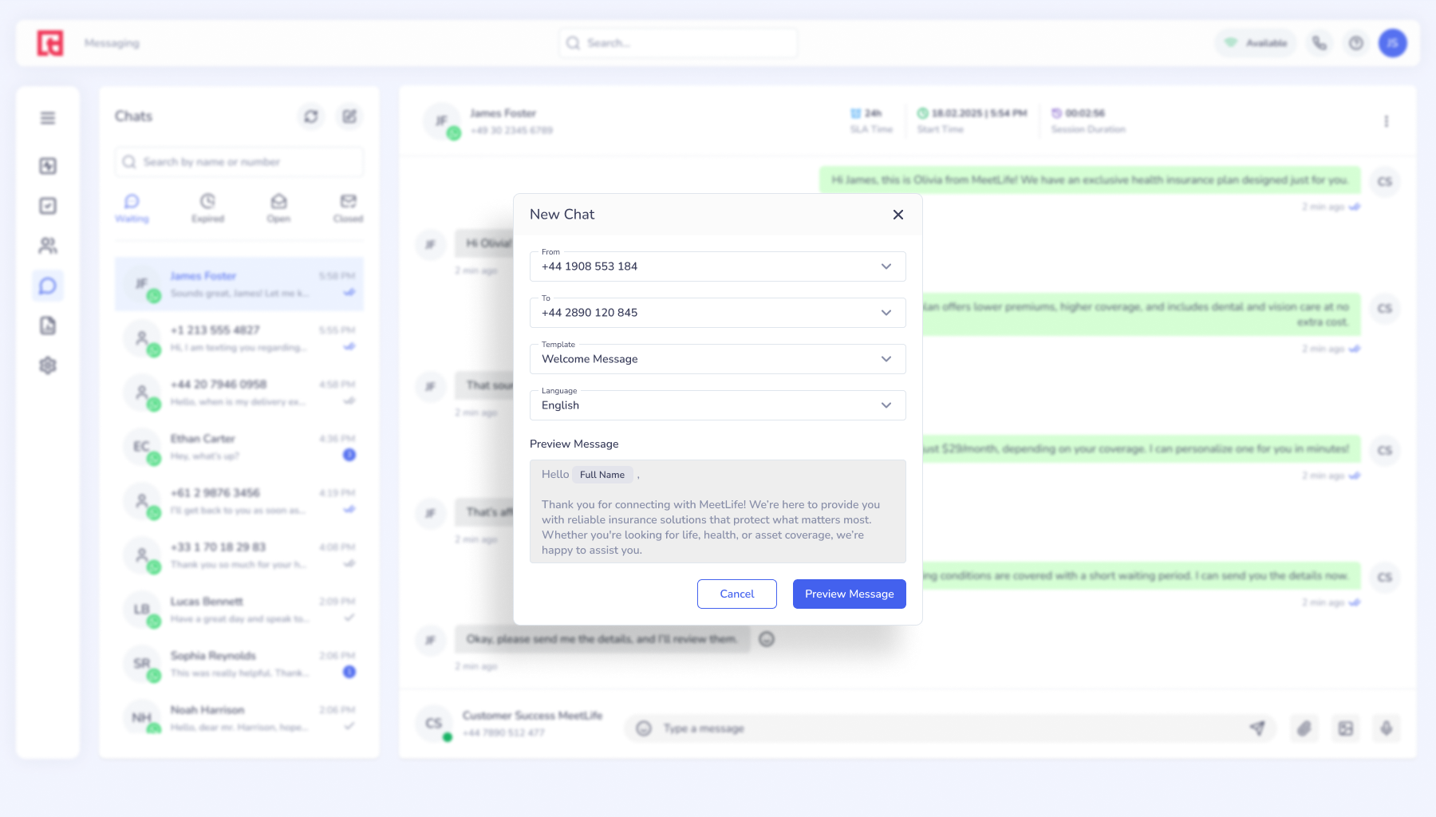Click the Cancel button
1436x817 pixels.
(x=736, y=594)
